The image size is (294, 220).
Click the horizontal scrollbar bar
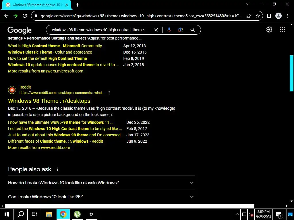(x=129, y=206)
